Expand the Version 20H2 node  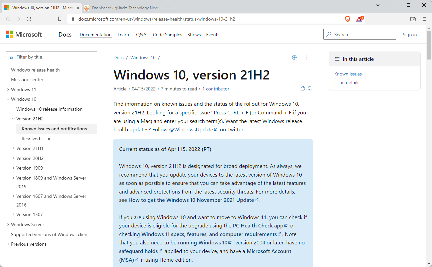click(13, 158)
